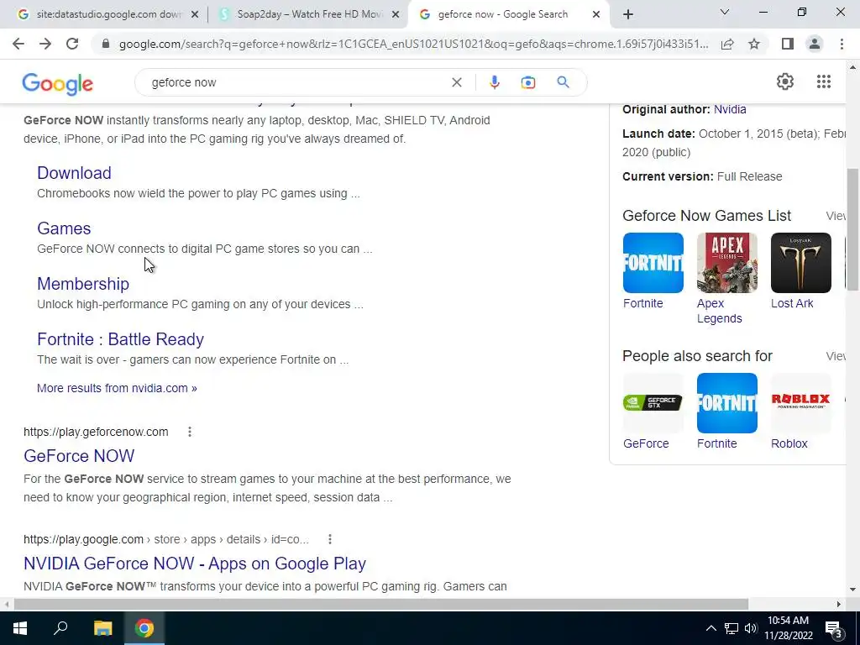Open options for play.google.com result
The height and width of the screenshot is (645, 860).
329,539
